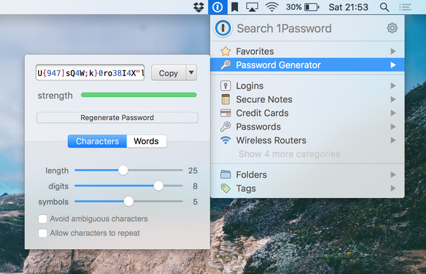Click the Wireless Routers wifi icon
The image size is (426, 274).
coord(225,140)
